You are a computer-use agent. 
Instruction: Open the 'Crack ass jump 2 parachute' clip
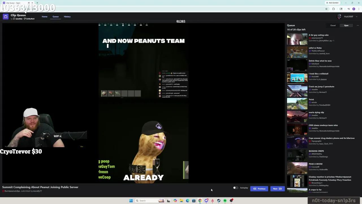coord(322,87)
